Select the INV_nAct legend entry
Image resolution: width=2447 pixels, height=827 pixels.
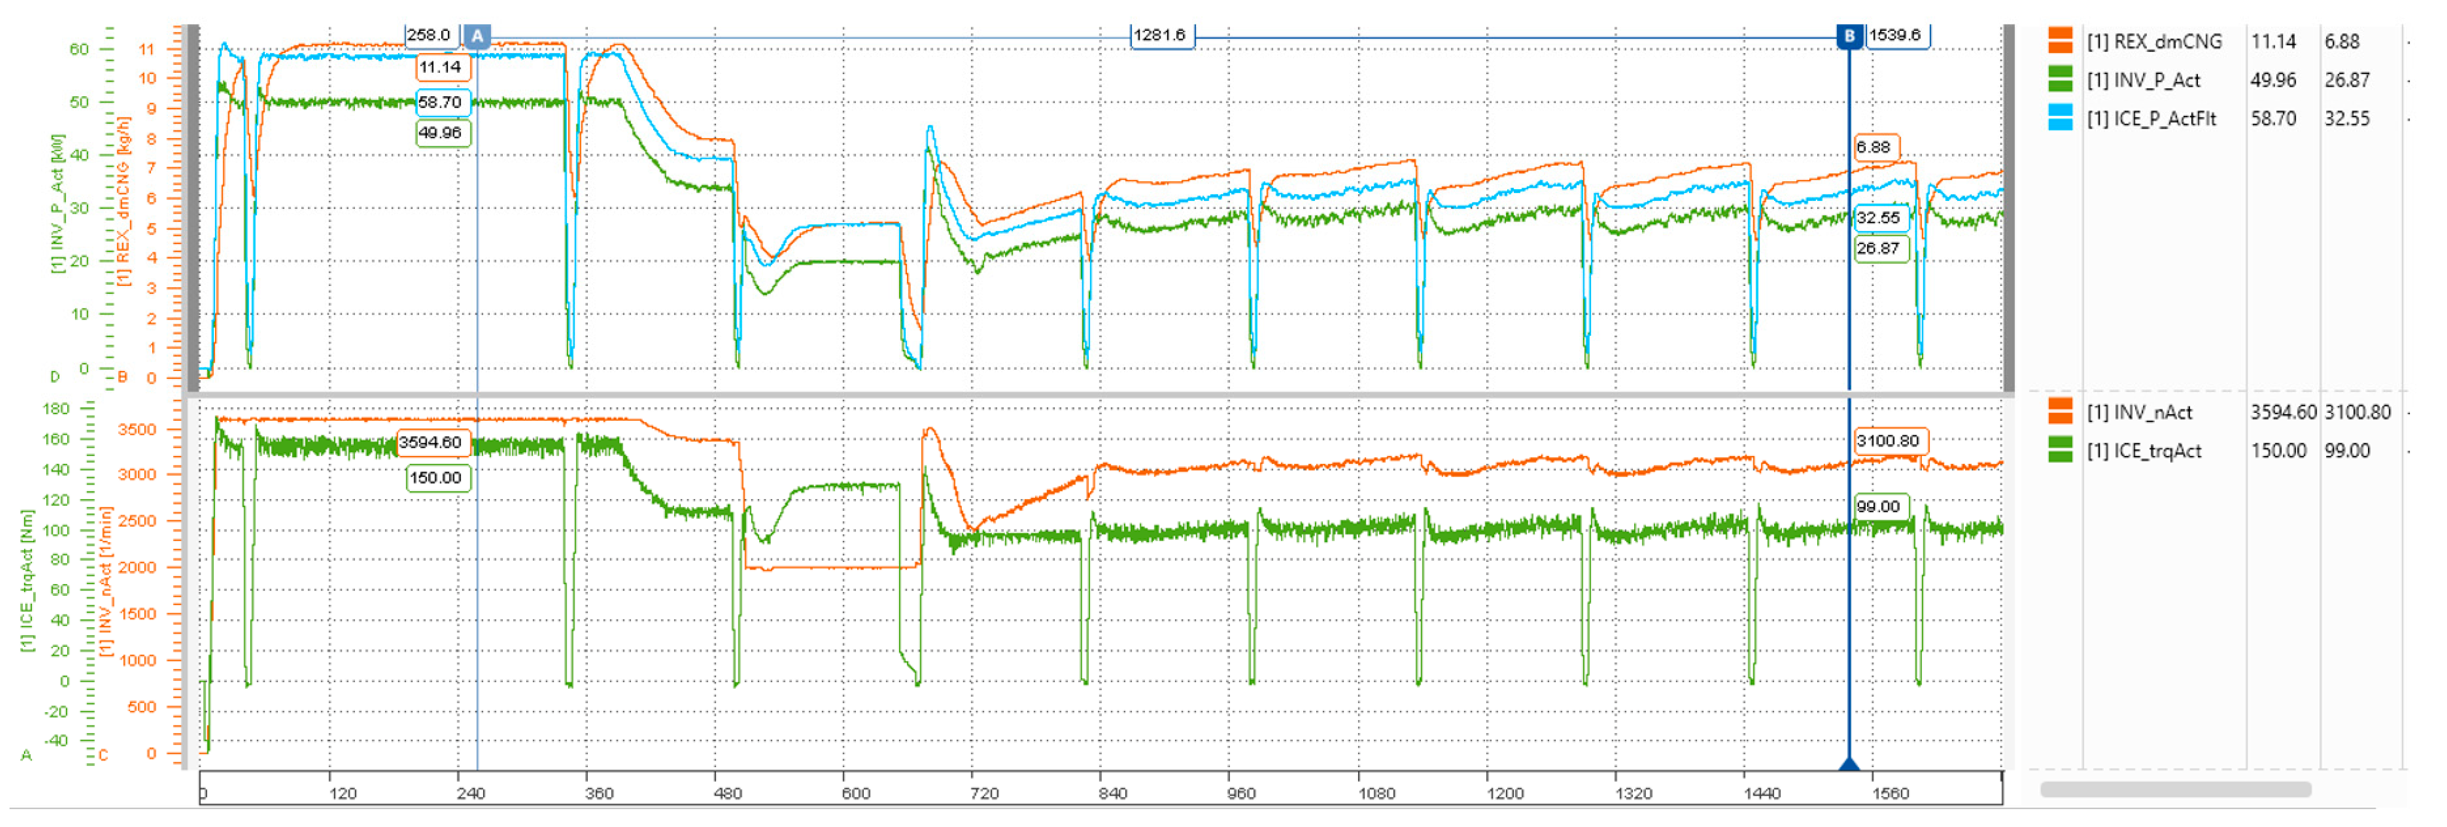[2139, 413]
